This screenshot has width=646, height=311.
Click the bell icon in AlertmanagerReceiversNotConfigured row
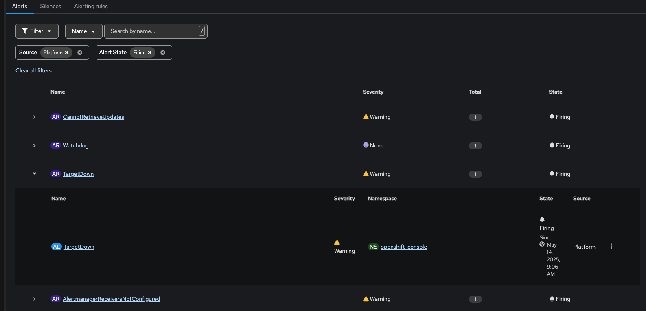point(552,298)
